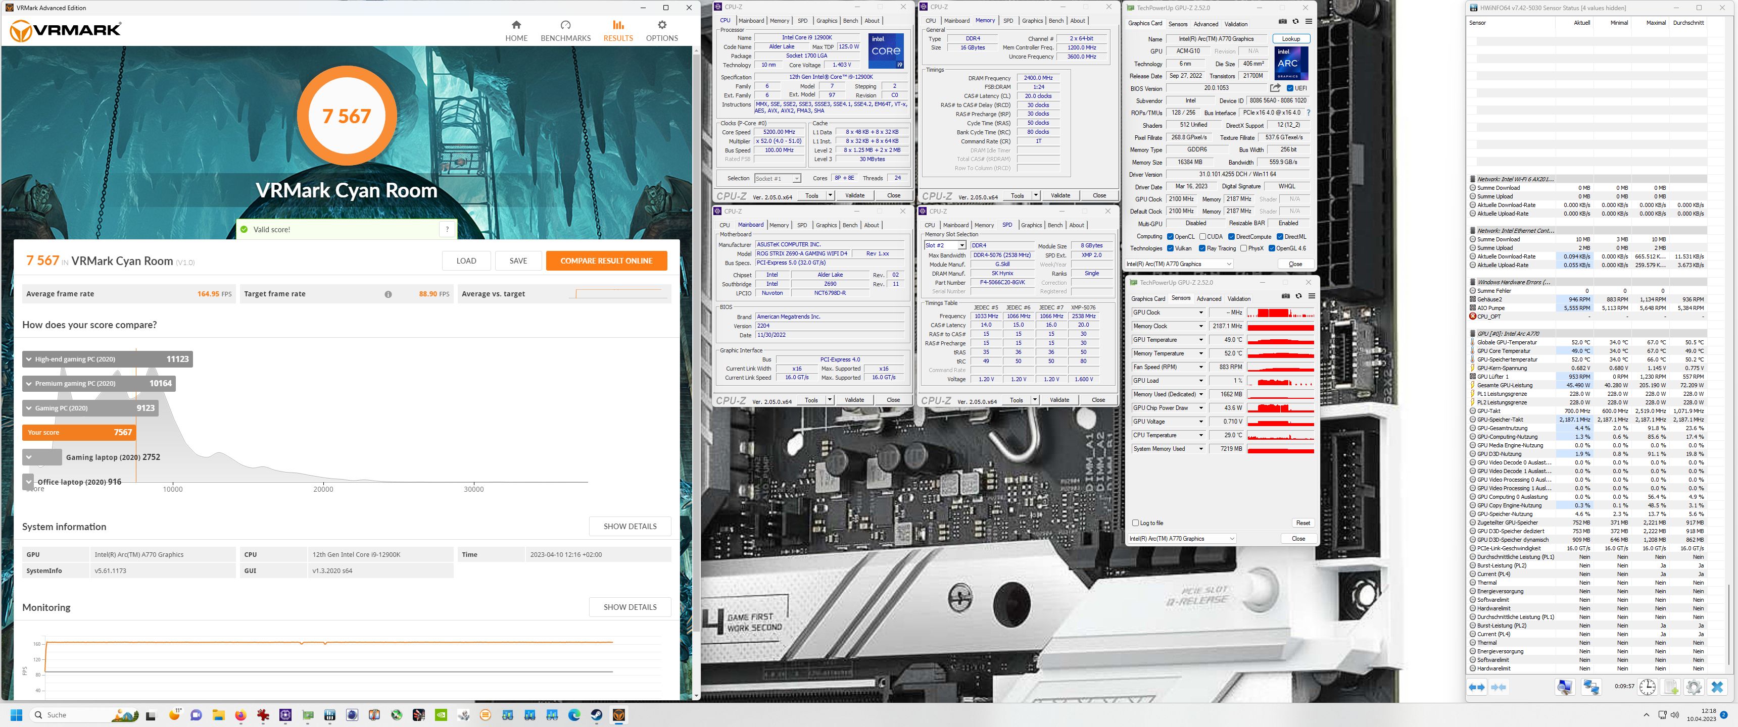Toggle the Vulkan checkbox in GPU-Z
Image resolution: width=1738 pixels, height=727 pixels.
coord(1170,248)
